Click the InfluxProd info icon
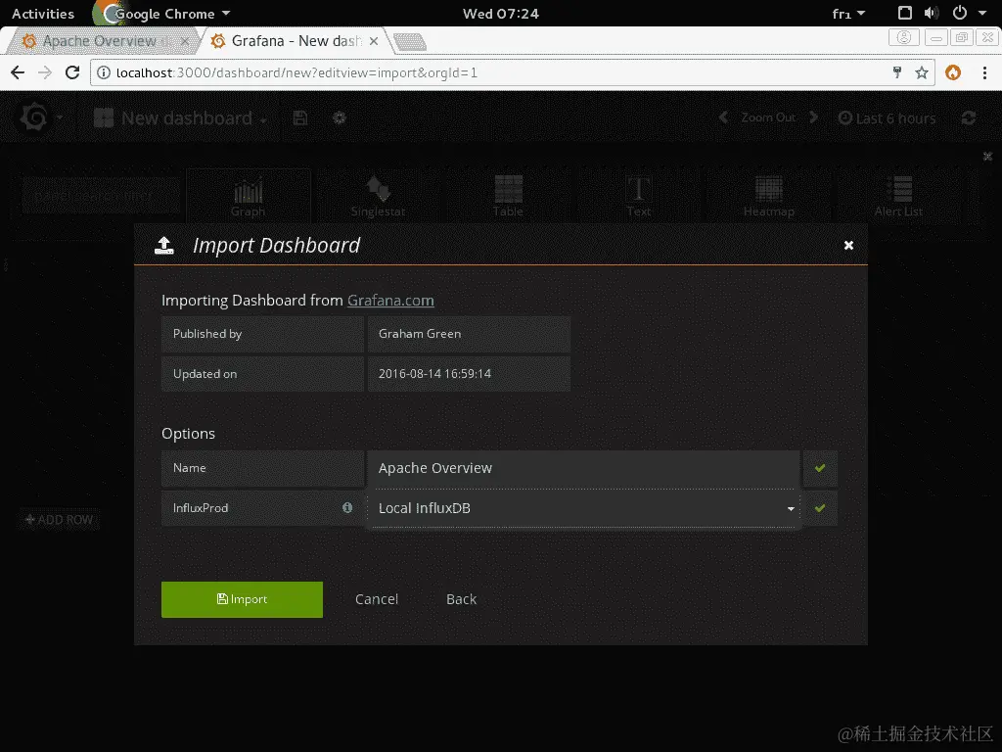The width and height of the screenshot is (1002, 752). coord(347,507)
